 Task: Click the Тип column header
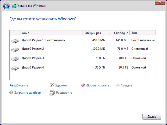pos(143,33)
